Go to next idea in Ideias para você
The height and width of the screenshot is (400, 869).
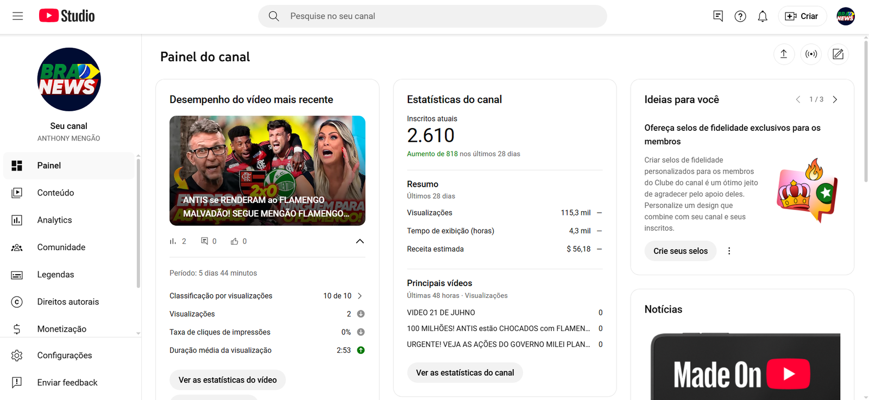pyautogui.click(x=835, y=99)
